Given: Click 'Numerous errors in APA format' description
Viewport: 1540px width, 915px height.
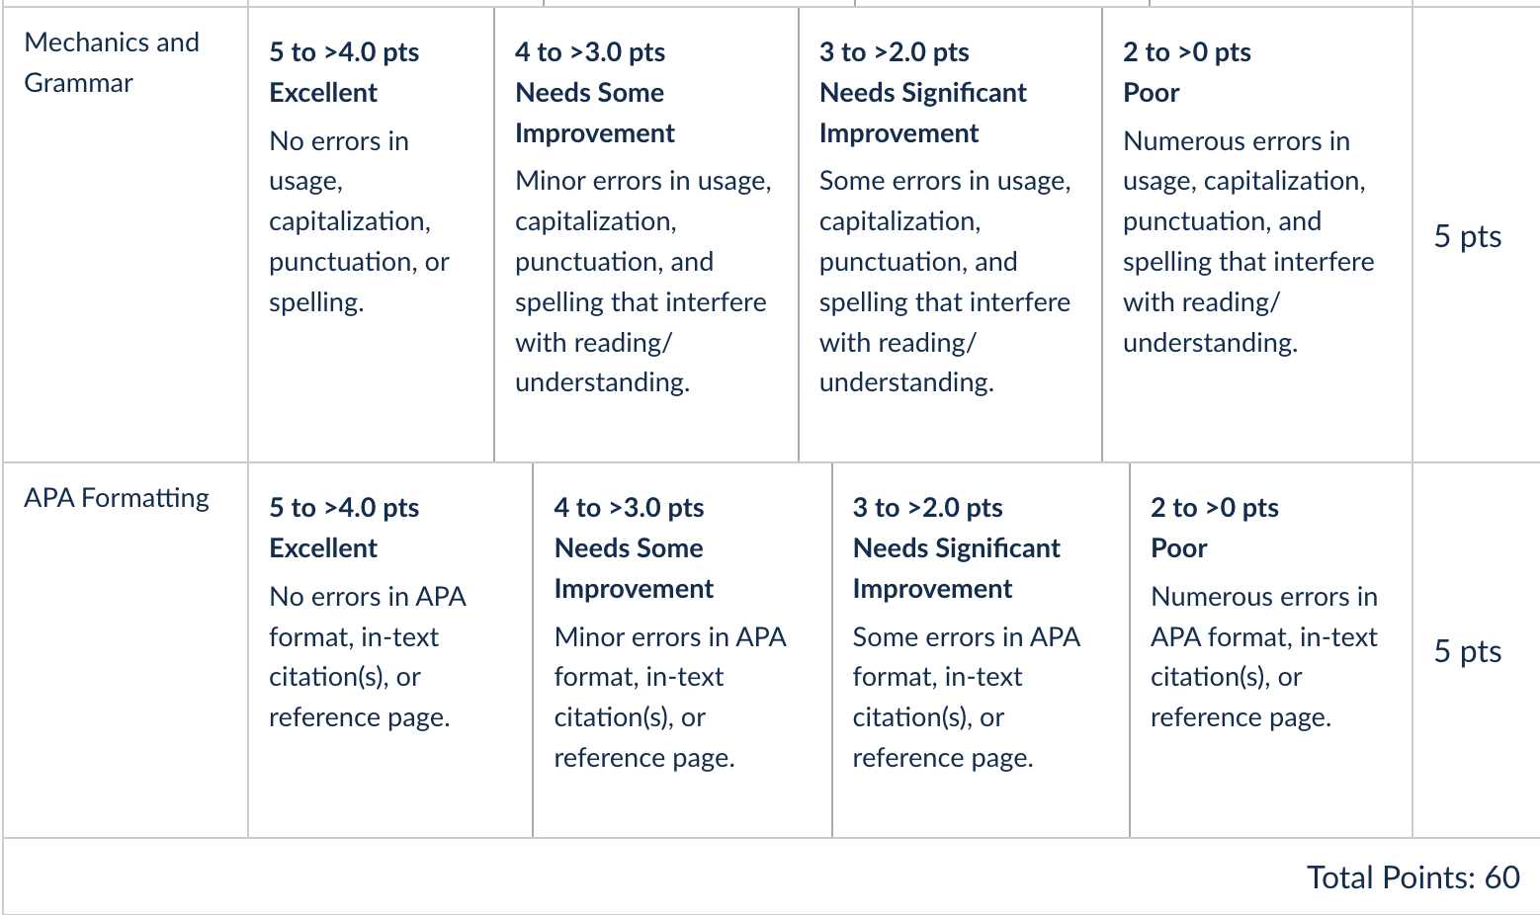Looking at the screenshot, I should pyautogui.click(x=1264, y=657).
